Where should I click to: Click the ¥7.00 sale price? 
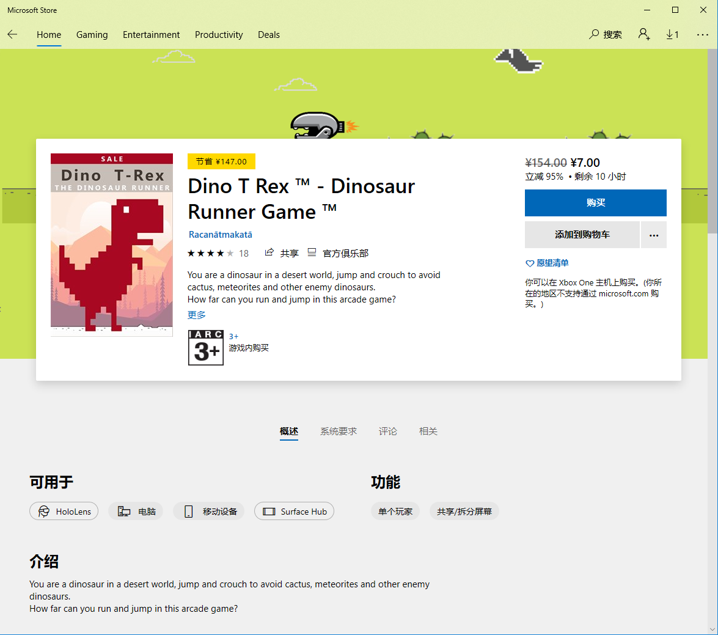[585, 163]
